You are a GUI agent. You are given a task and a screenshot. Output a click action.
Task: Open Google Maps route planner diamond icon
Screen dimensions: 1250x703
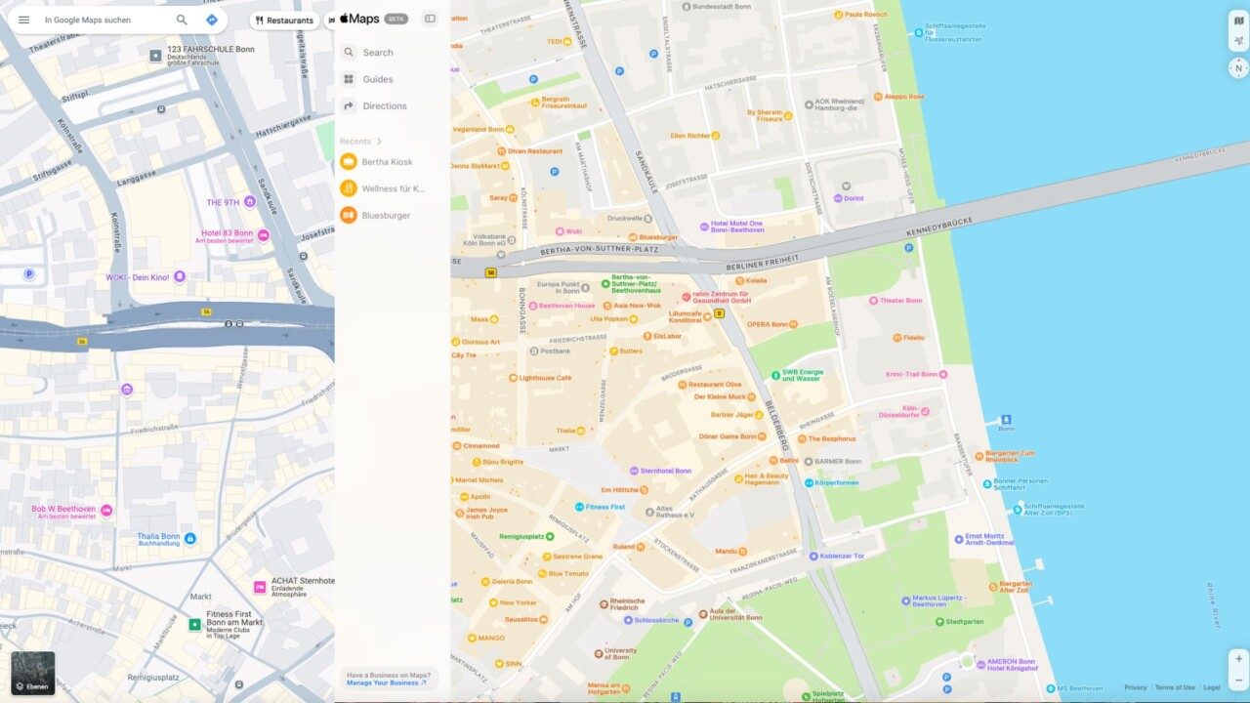212,20
